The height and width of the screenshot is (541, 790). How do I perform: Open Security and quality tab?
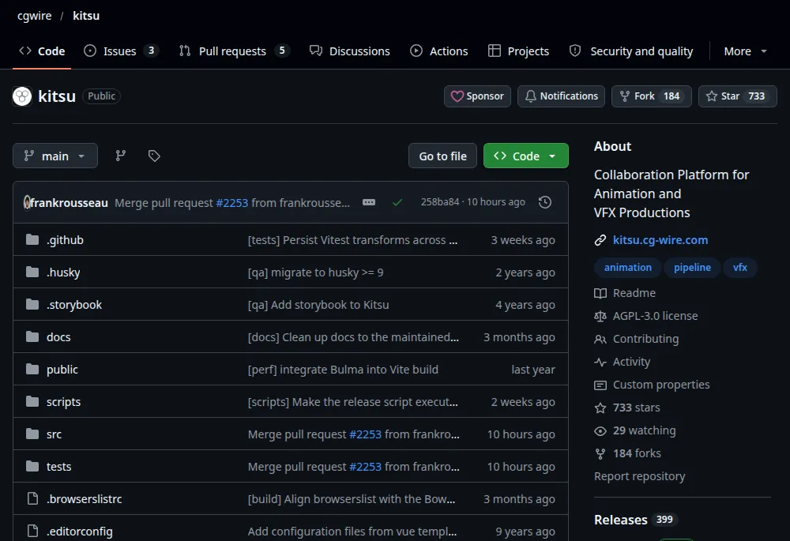point(631,51)
